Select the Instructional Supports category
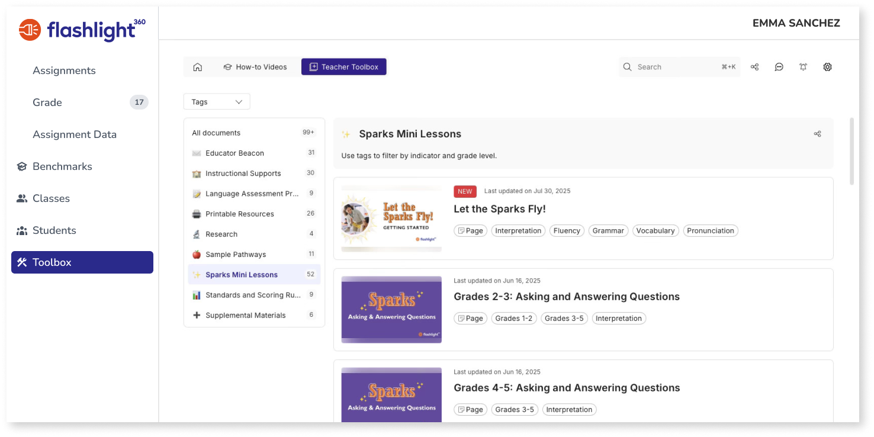This screenshot has height=437, width=874. click(254, 173)
